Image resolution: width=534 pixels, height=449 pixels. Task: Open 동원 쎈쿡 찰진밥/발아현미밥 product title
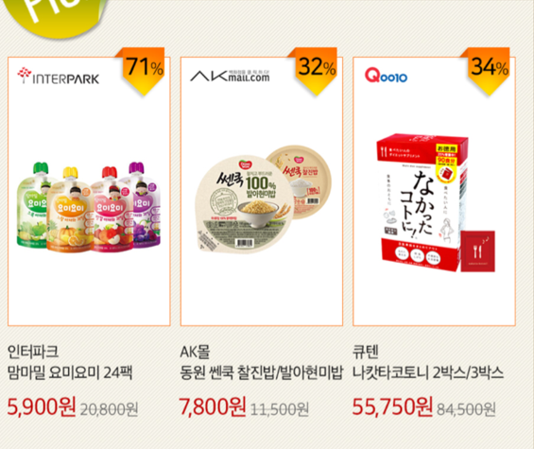click(x=261, y=372)
